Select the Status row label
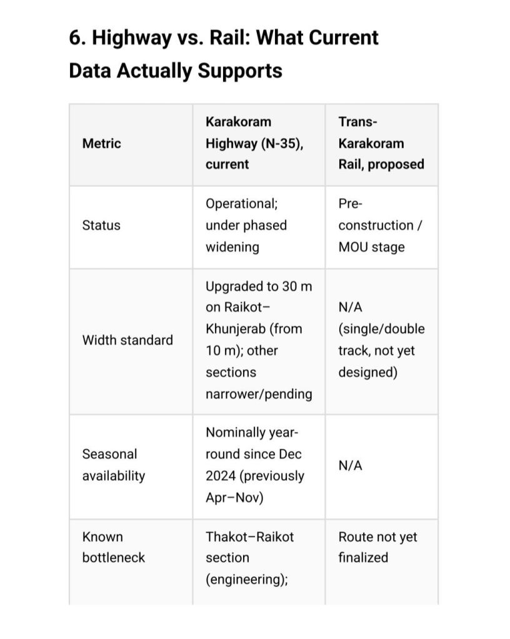This screenshot has height=639, width=510. (101, 225)
